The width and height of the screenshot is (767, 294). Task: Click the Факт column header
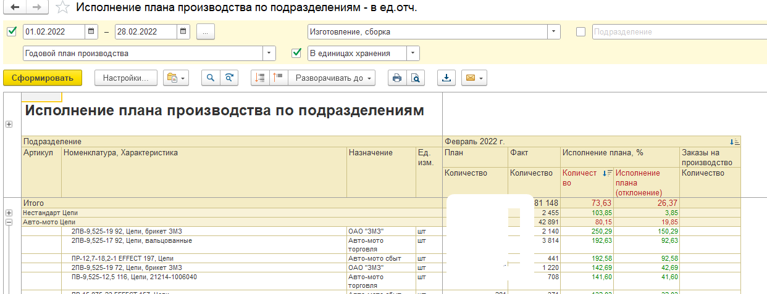tap(519, 153)
